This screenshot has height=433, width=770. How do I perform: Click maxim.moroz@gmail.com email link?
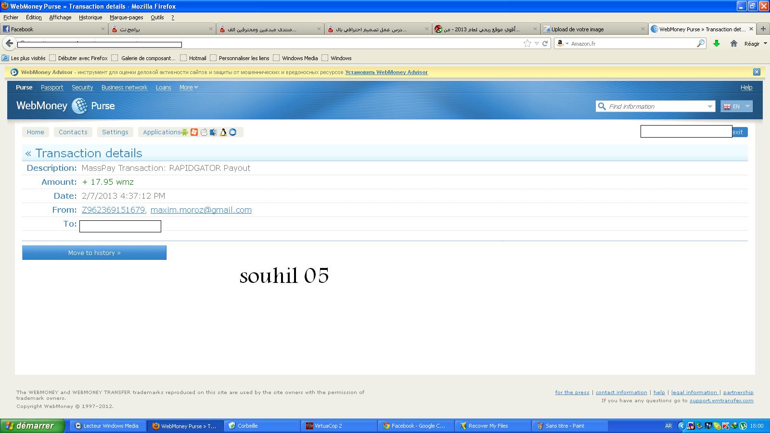201,210
